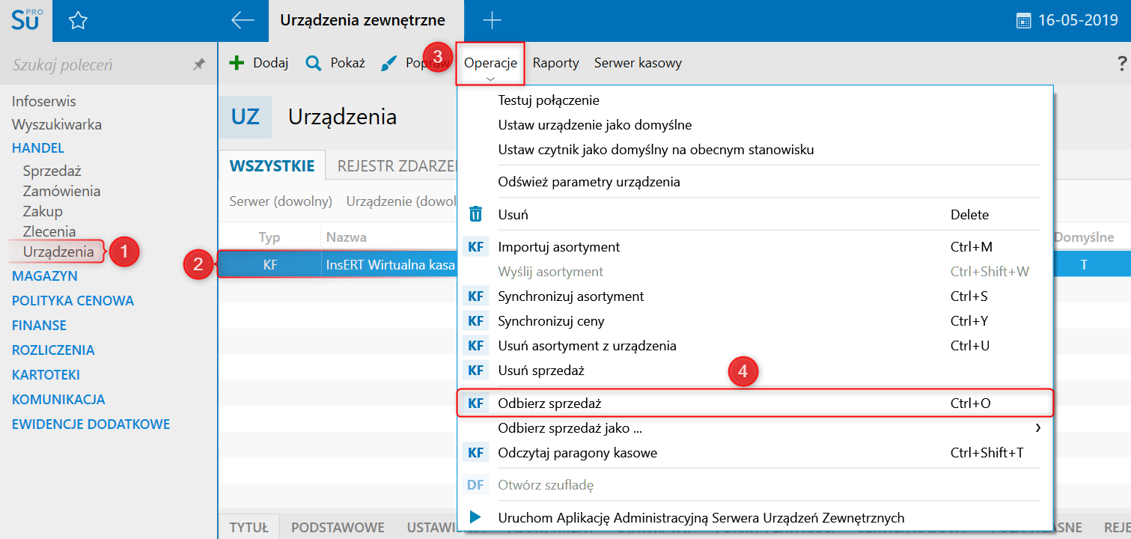Click the pin icon in search box
1131x539 pixels.
point(198,65)
